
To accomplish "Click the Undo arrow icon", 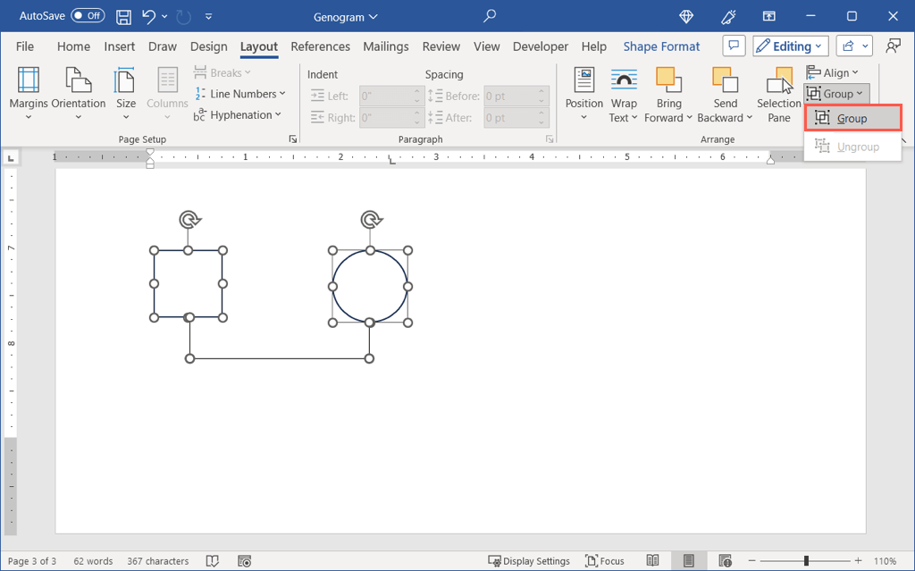I will point(149,16).
